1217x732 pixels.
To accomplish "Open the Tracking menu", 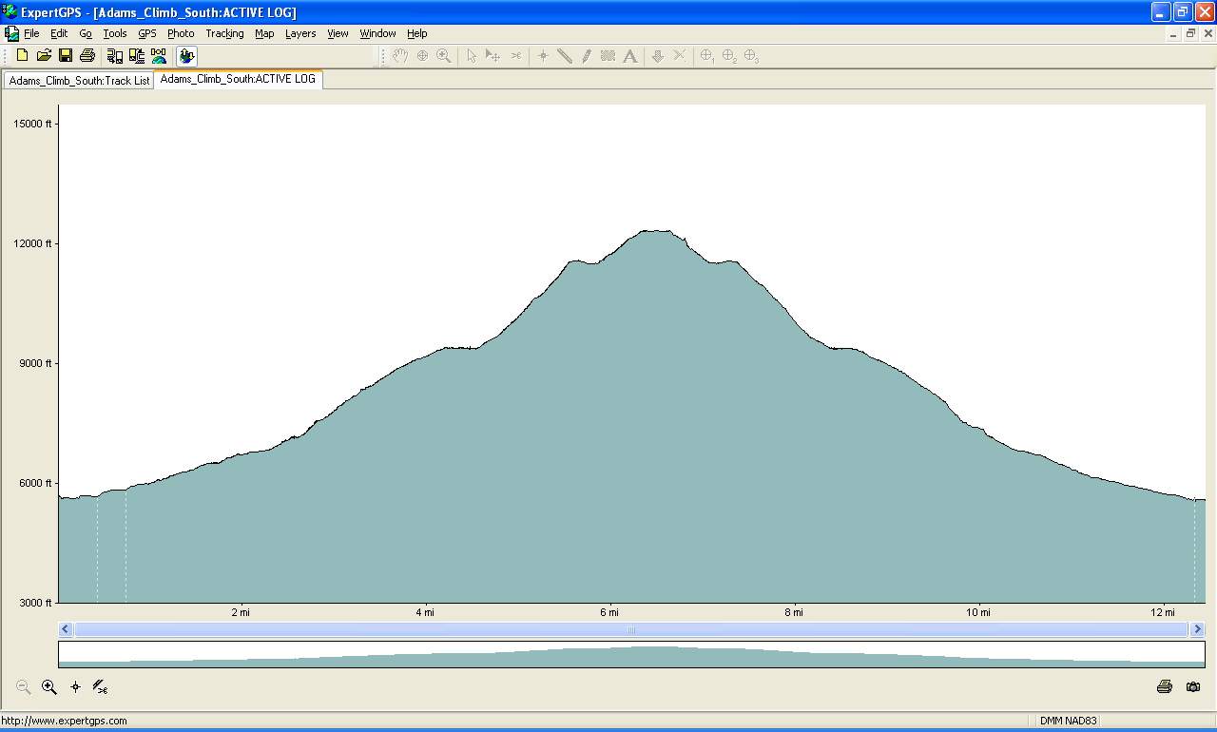I will click(x=224, y=33).
